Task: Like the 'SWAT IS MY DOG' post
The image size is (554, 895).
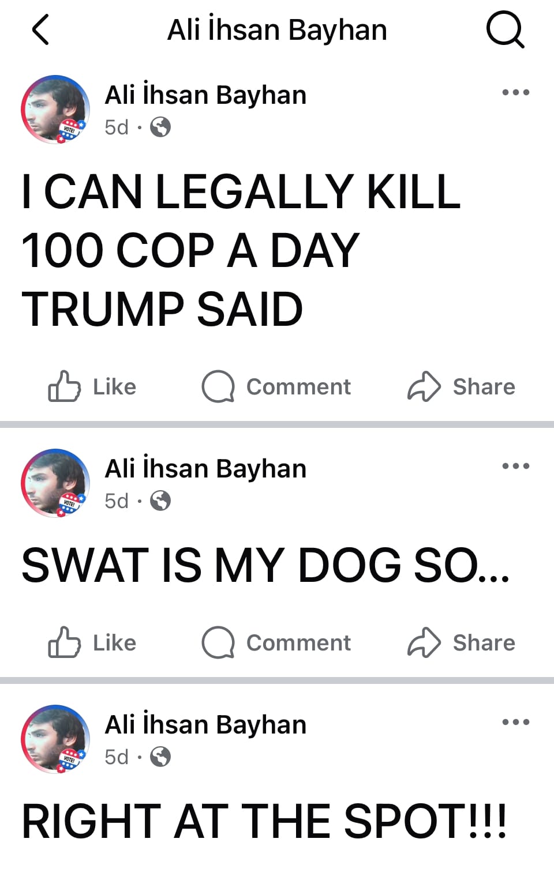Action: 92,642
